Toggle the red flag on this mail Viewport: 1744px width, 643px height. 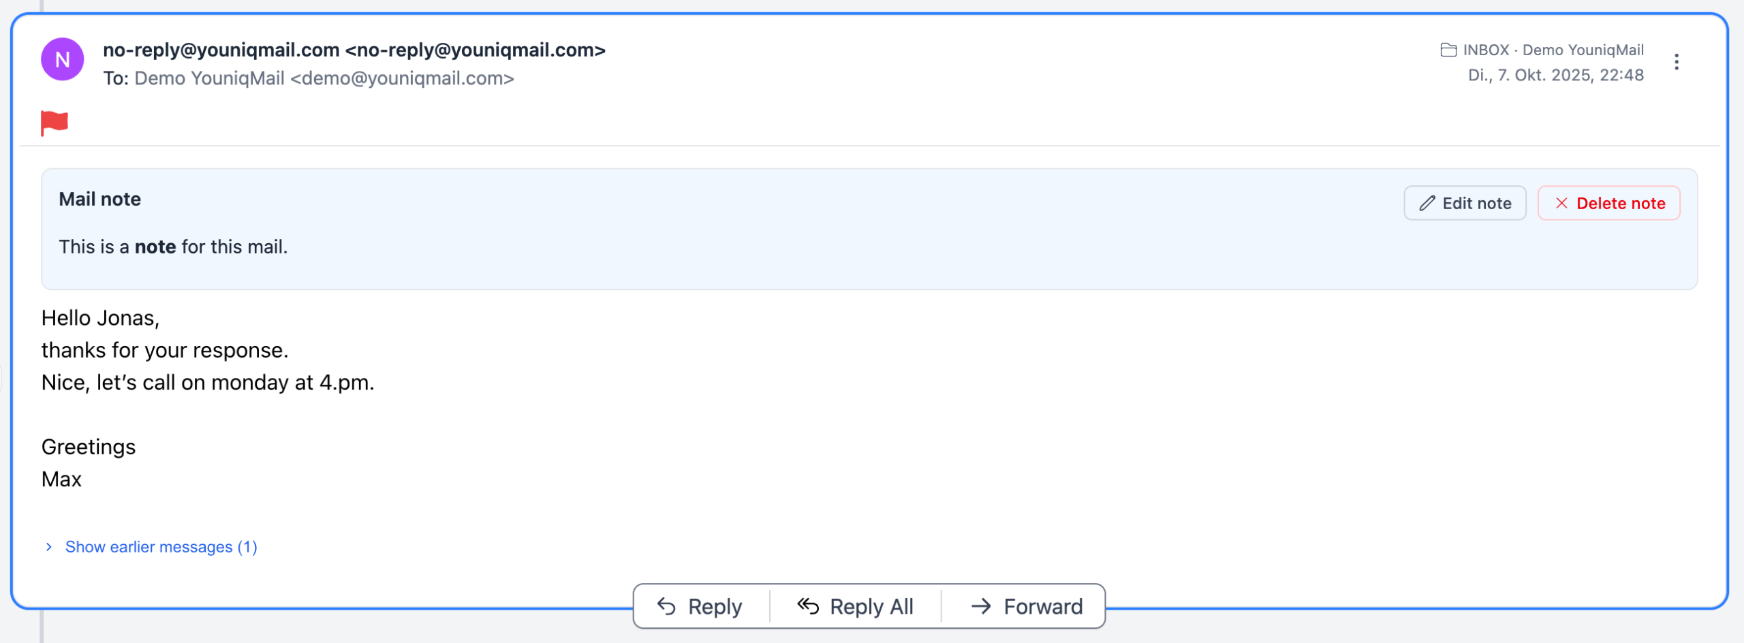click(x=54, y=123)
